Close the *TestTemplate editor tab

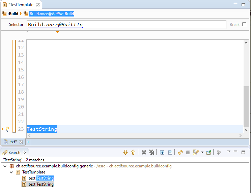(x=38, y=5)
